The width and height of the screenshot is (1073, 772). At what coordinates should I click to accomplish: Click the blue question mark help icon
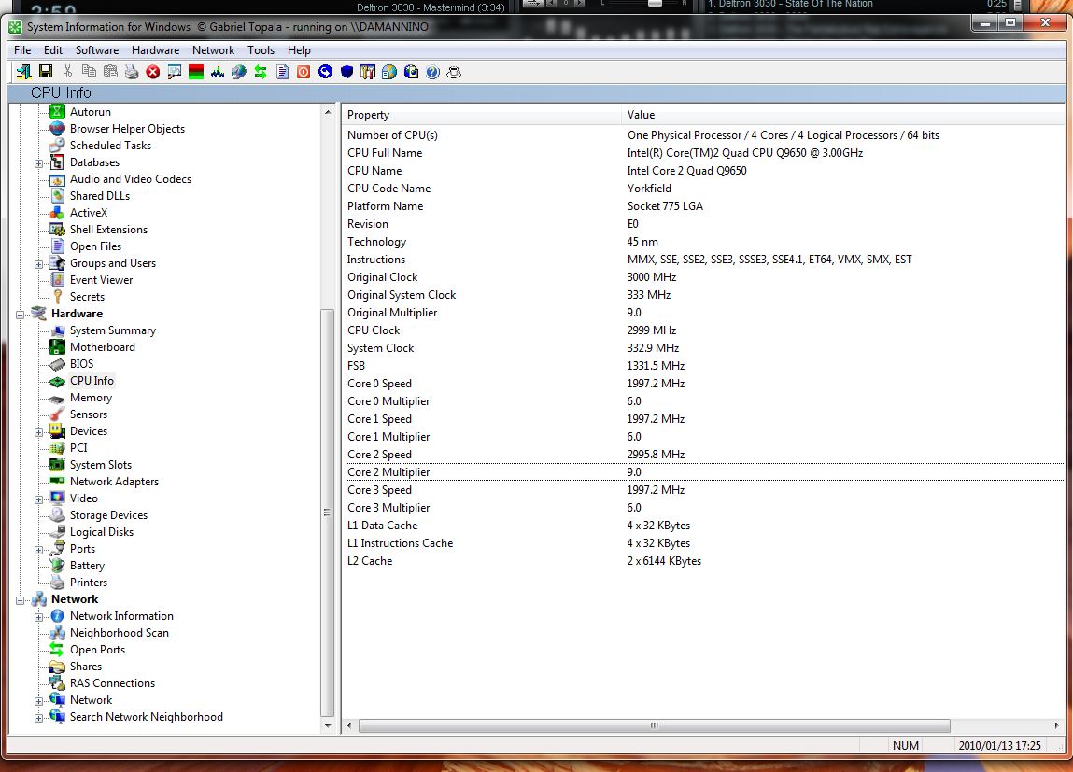coord(432,72)
